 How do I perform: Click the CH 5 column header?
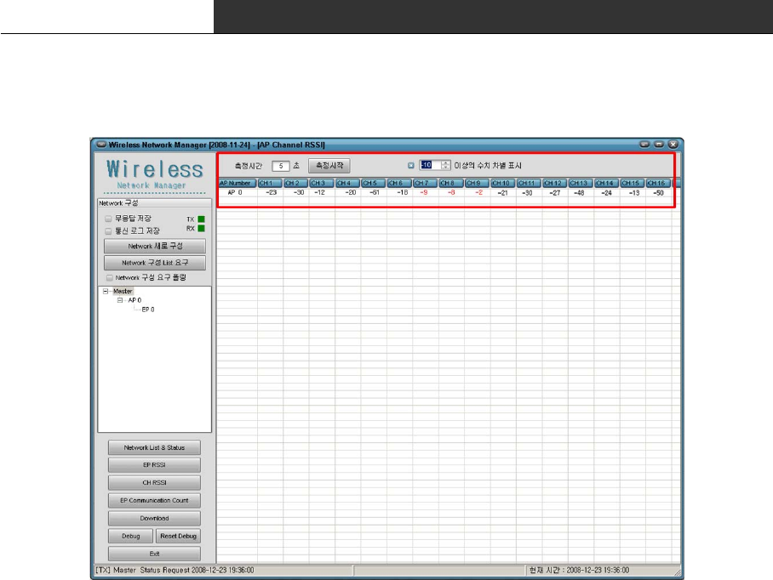coord(374,183)
